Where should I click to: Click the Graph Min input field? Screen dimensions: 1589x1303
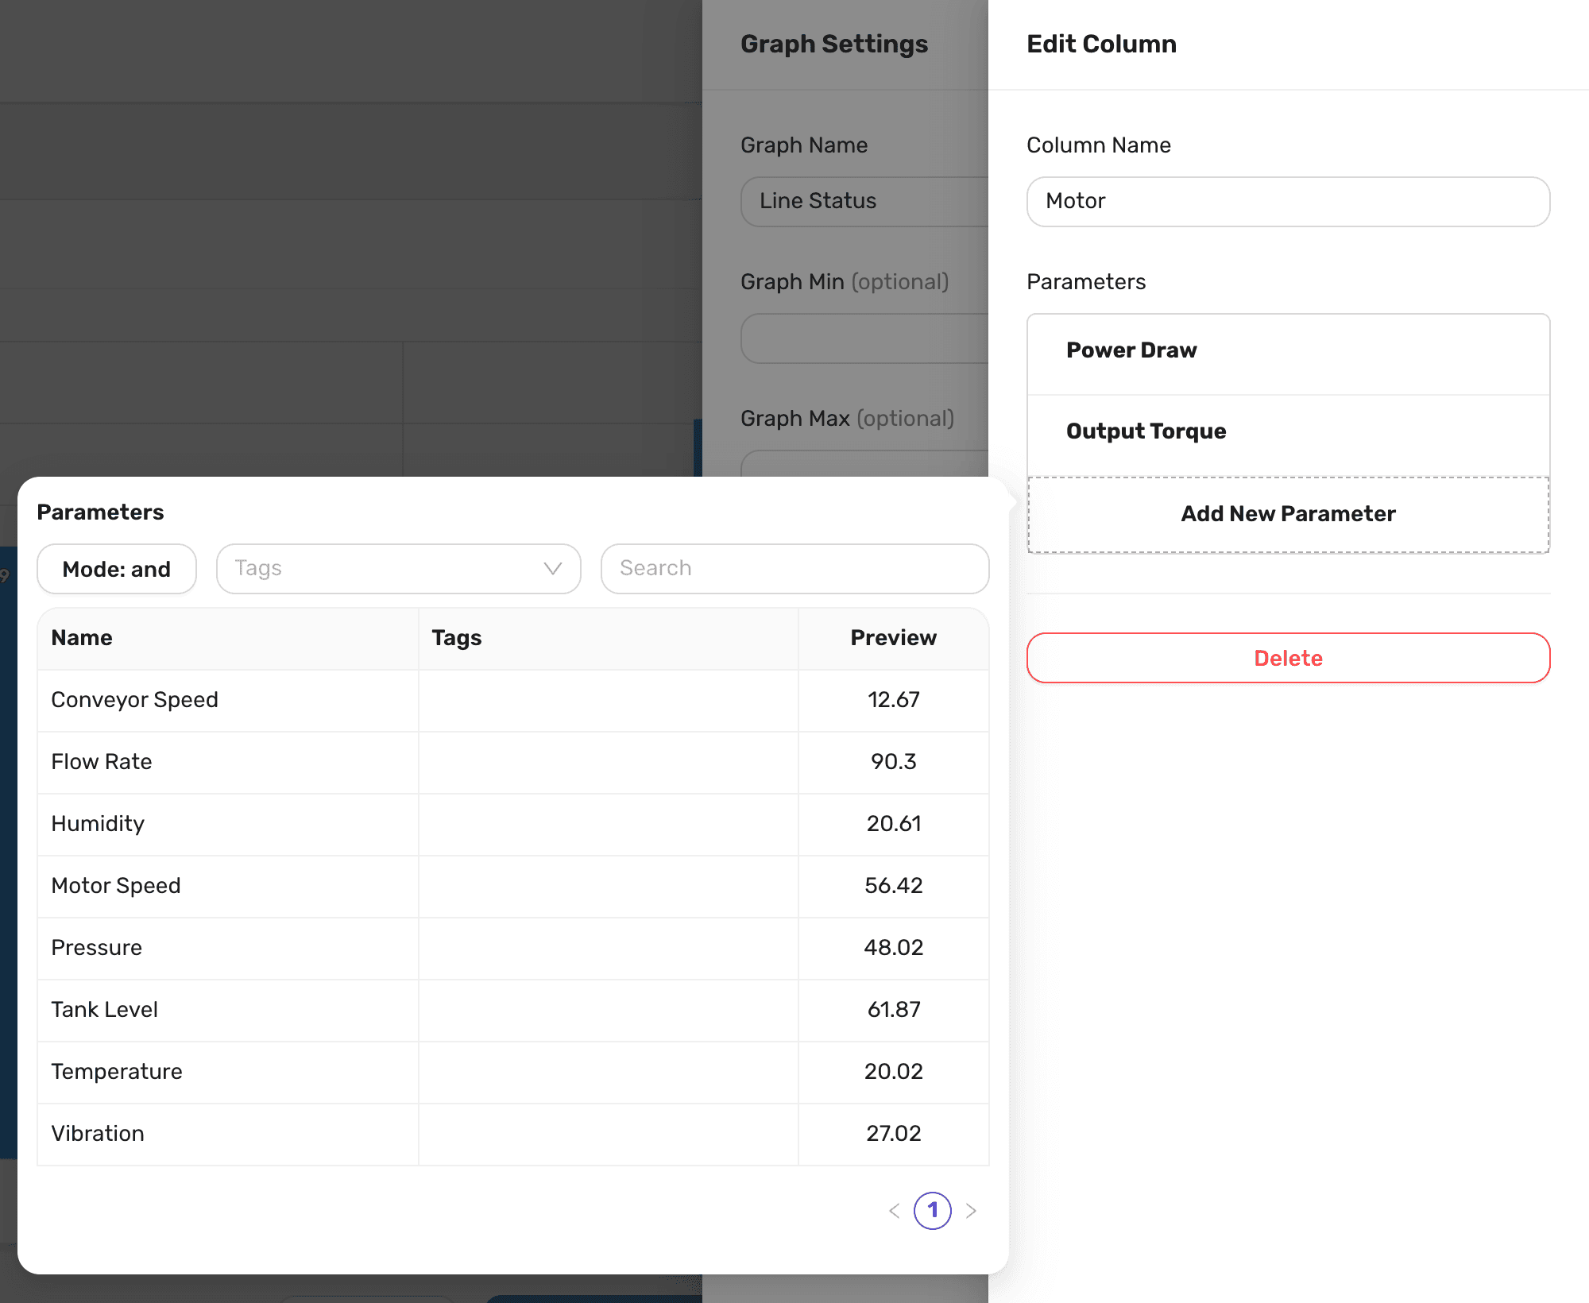(x=864, y=338)
